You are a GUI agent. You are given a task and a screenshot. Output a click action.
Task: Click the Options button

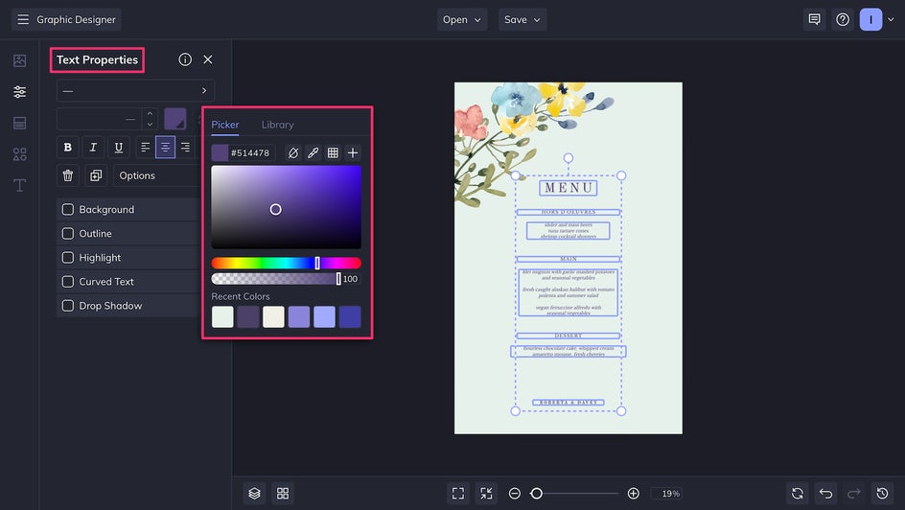pyautogui.click(x=157, y=175)
